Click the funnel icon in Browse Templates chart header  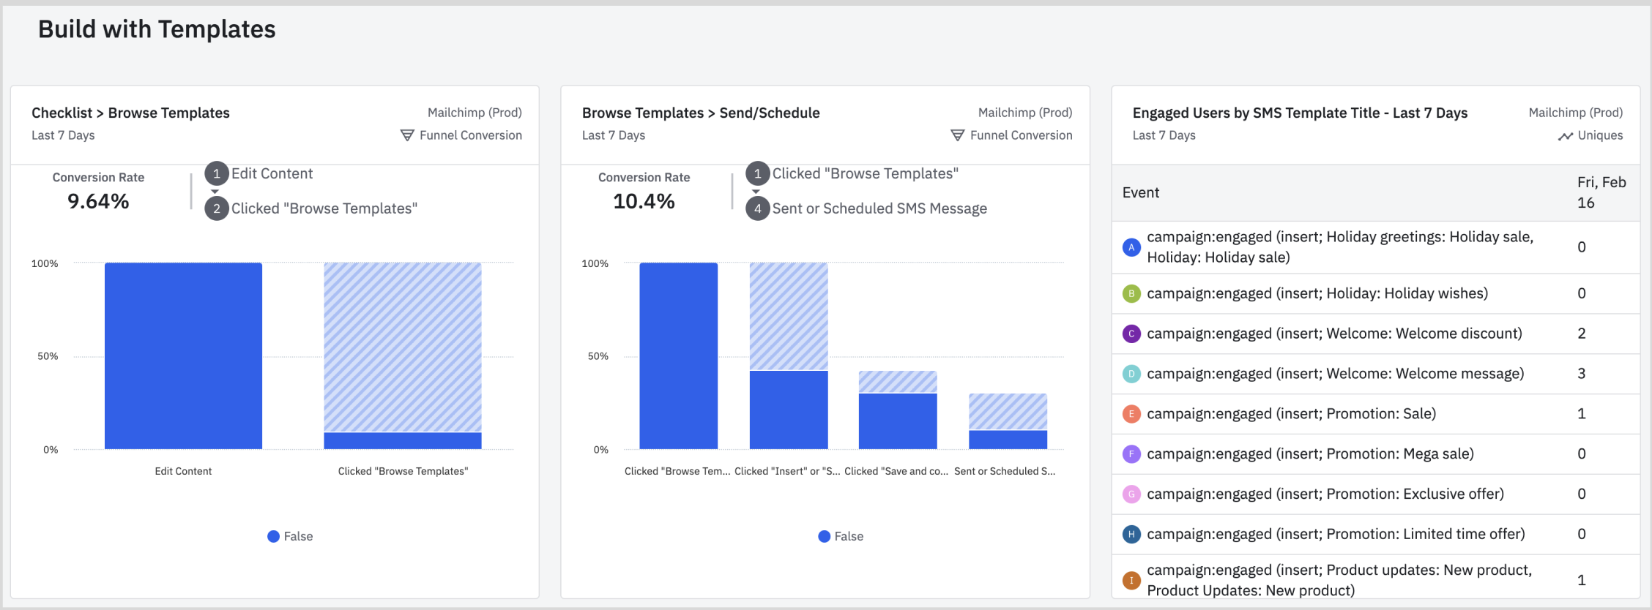pos(957,135)
